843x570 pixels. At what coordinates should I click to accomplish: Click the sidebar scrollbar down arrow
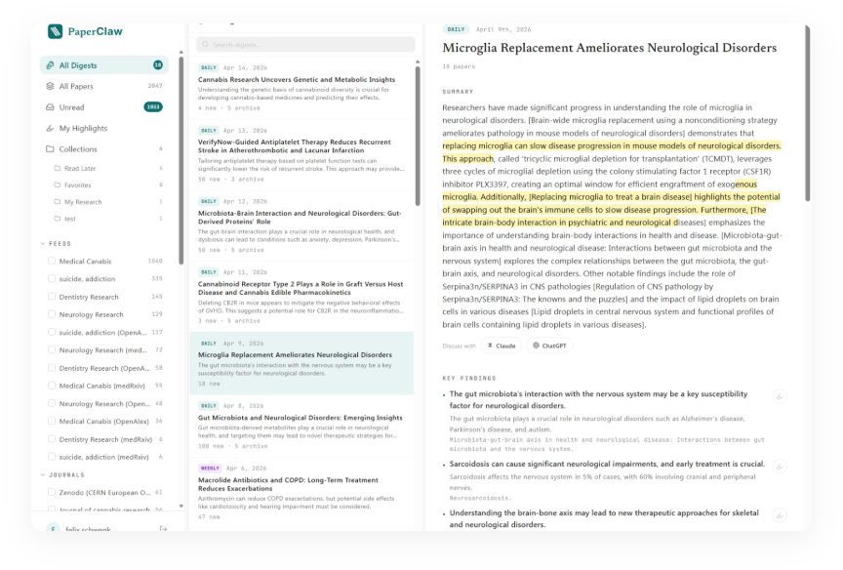pyautogui.click(x=181, y=506)
